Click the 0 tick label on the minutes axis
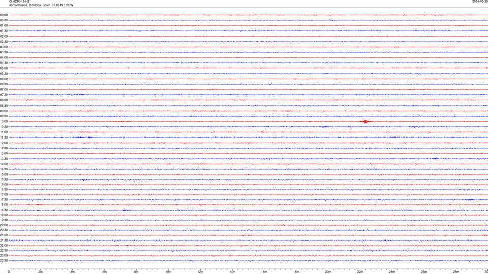The height and width of the screenshot is (274, 488). pyautogui.click(x=9, y=272)
